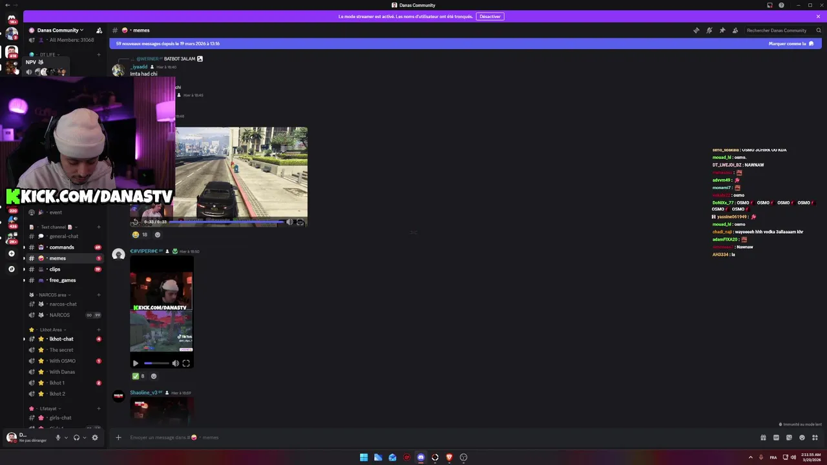Collapse the Lkhot Area category
827x465 pixels.
pos(48,330)
